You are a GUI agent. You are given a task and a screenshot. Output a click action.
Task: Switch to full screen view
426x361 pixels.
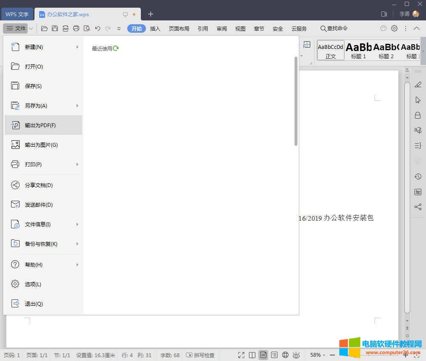(x=241, y=355)
